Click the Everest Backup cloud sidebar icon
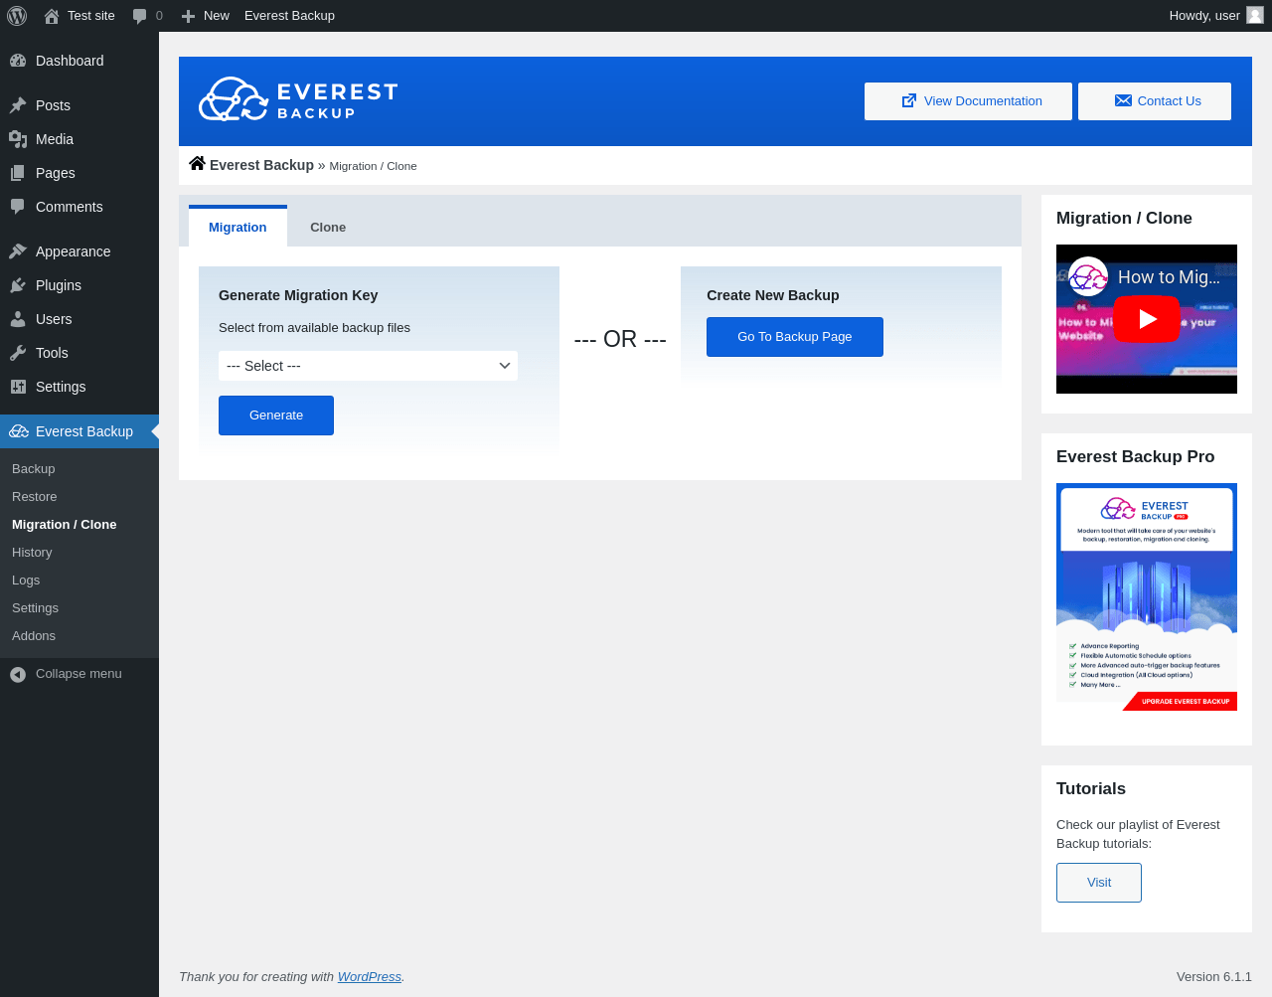Screen dimensions: 1272x997 pos(19,431)
